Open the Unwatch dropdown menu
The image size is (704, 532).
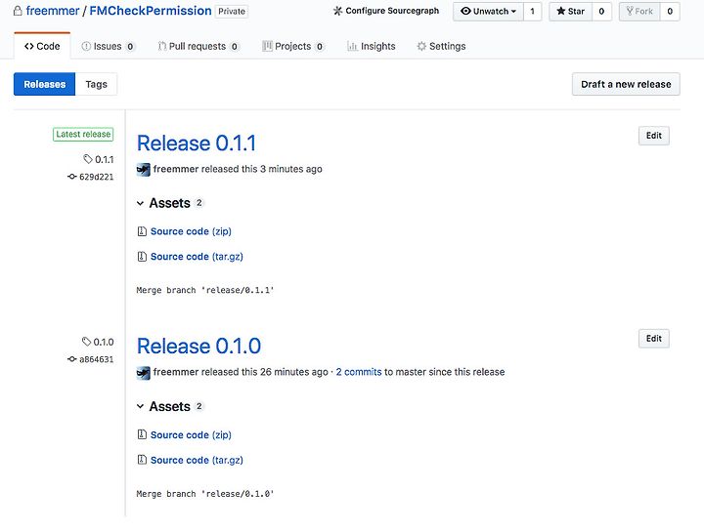(488, 11)
